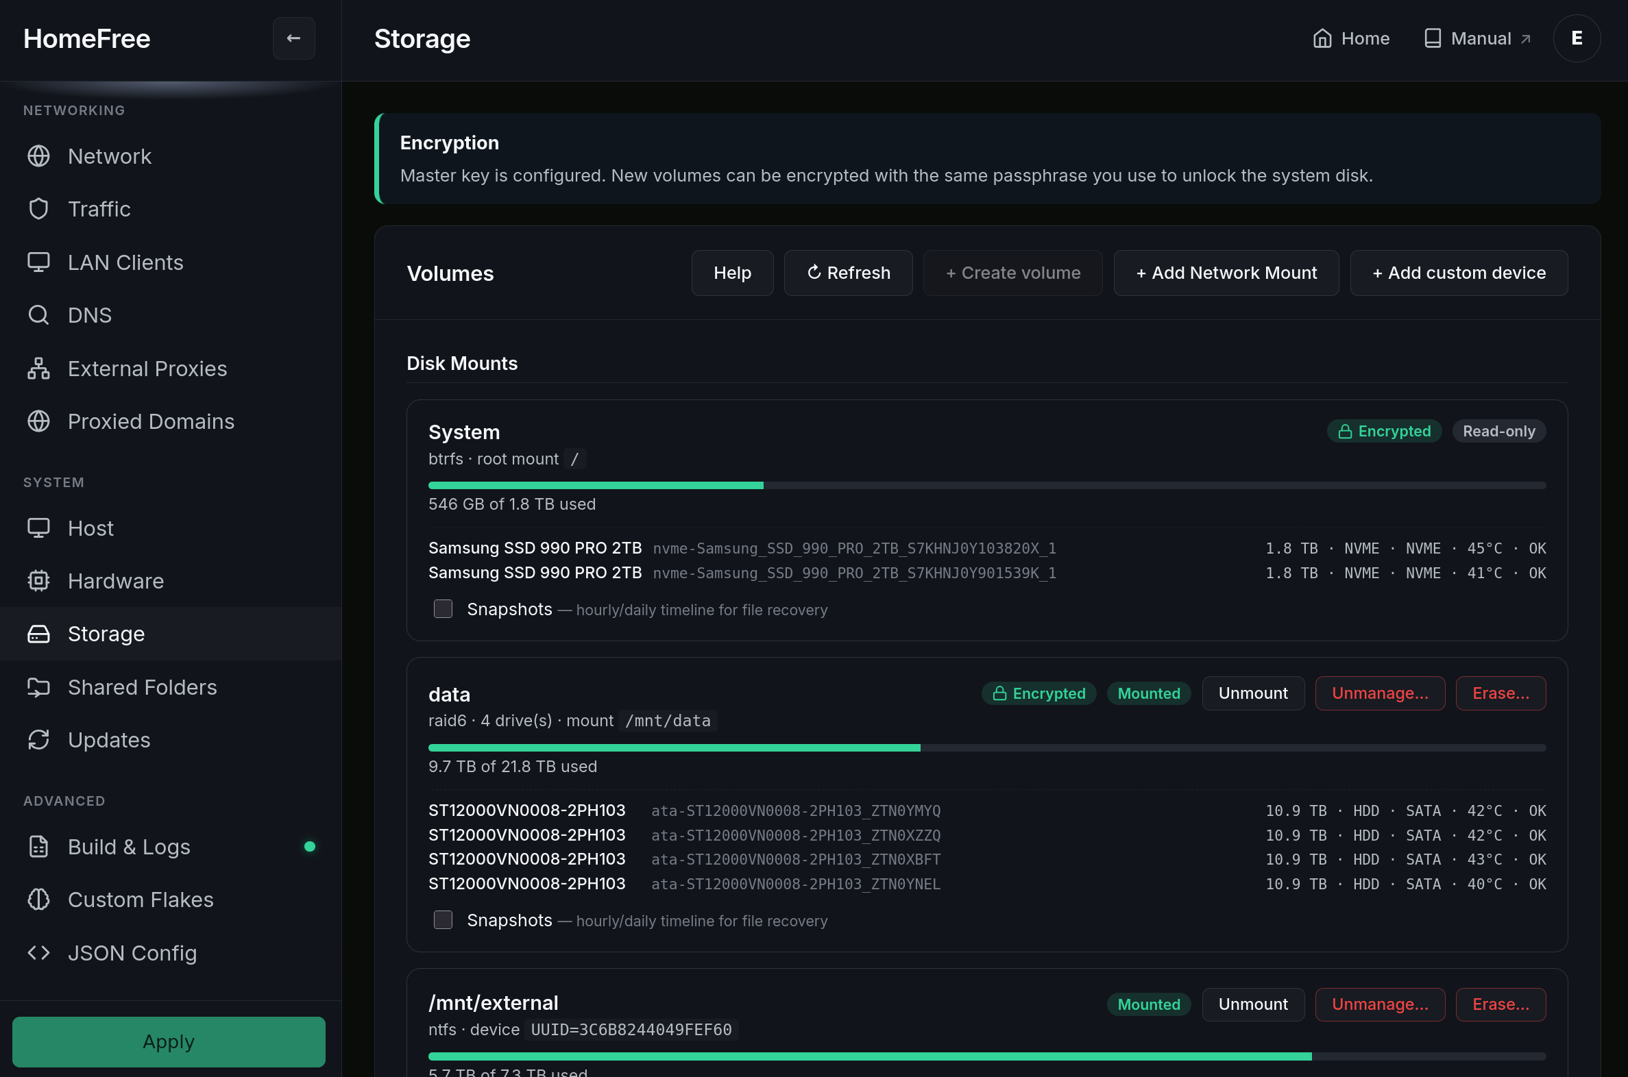Unmount the data volume
This screenshot has height=1077, width=1628.
coord(1253,693)
